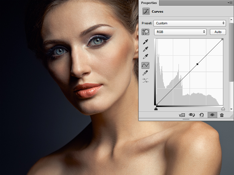Click the Properties panel vertical scrollbar thumb

(231, 52)
